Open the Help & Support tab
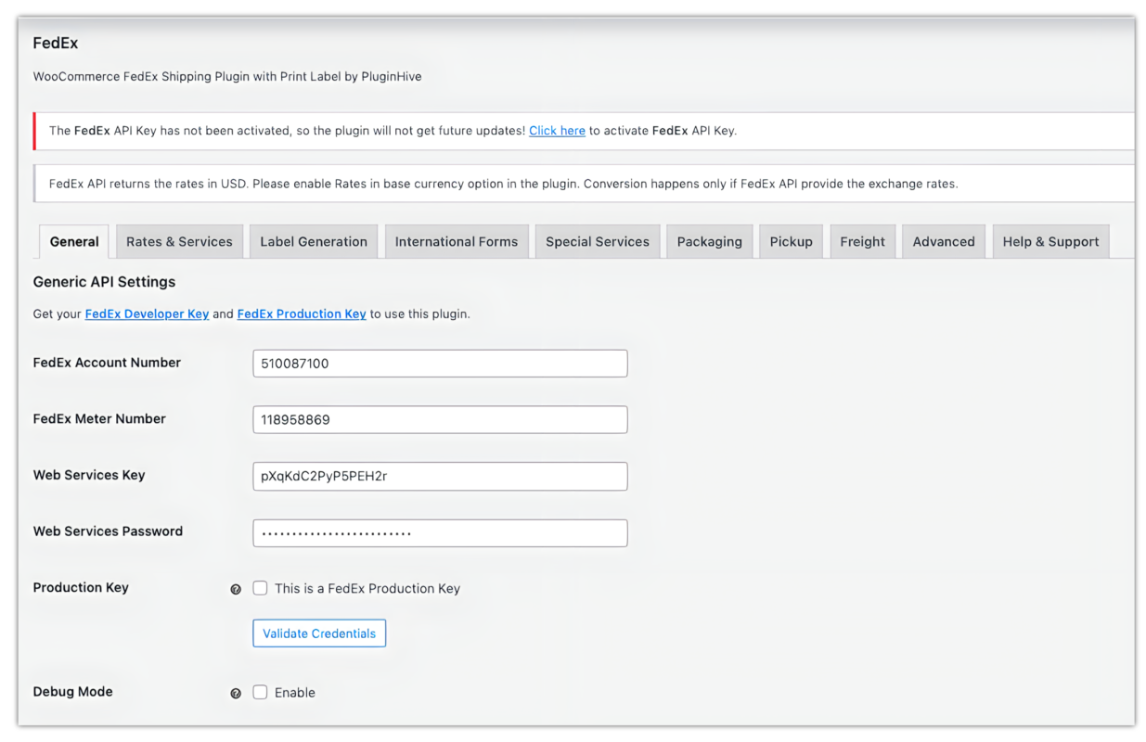The height and width of the screenshot is (742, 1146). (x=1050, y=241)
